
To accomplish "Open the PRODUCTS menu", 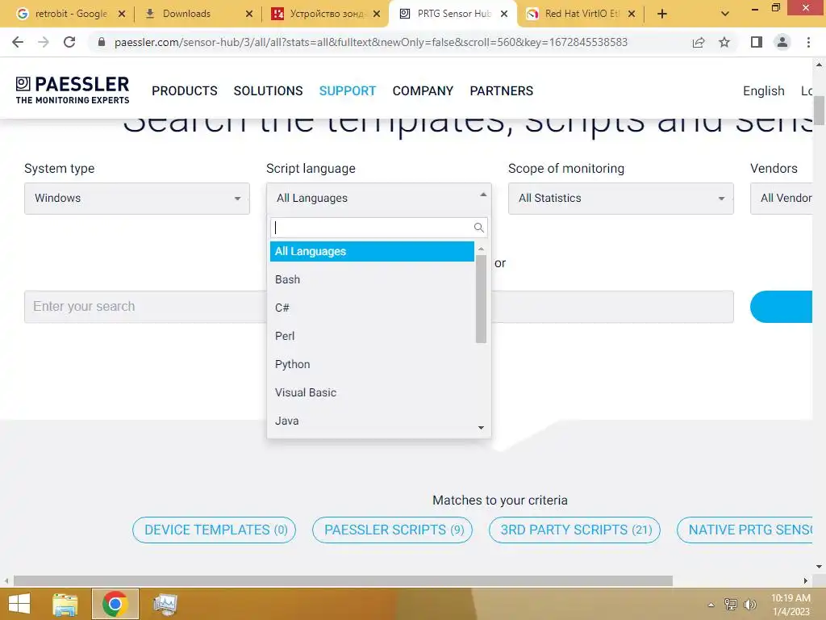I will [x=185, y=90].
